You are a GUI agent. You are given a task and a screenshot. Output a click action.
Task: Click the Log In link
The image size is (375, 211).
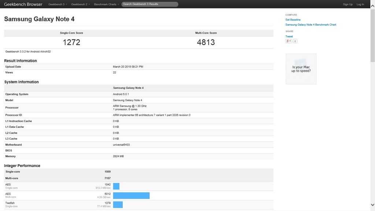pos(360,4)
